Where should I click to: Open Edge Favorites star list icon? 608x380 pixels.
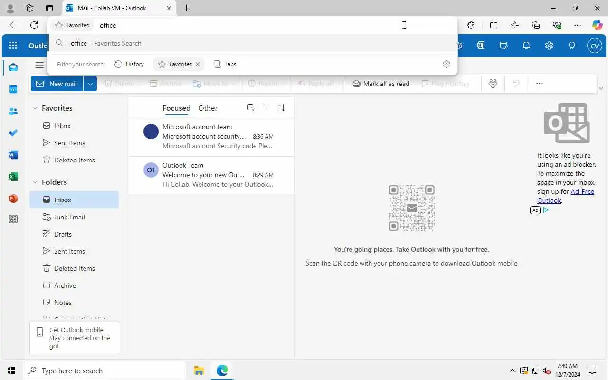pyautogui.click(x=515, y=25)
